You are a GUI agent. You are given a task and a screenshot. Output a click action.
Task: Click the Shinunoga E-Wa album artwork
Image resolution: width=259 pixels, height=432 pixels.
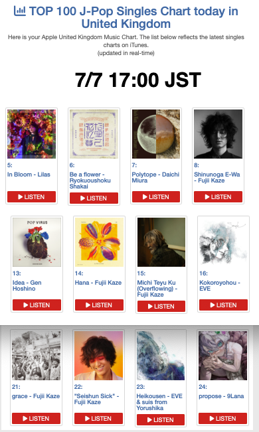point(218,134)
